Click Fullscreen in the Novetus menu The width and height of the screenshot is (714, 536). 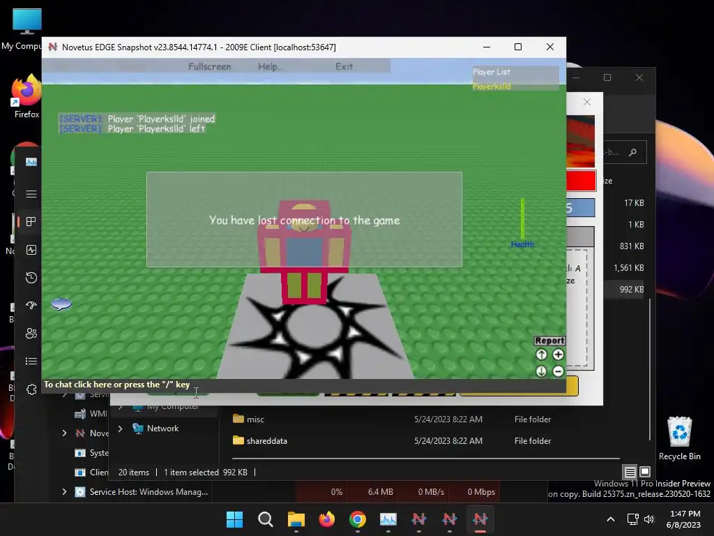pyautogui.click(x=209, y=66)
